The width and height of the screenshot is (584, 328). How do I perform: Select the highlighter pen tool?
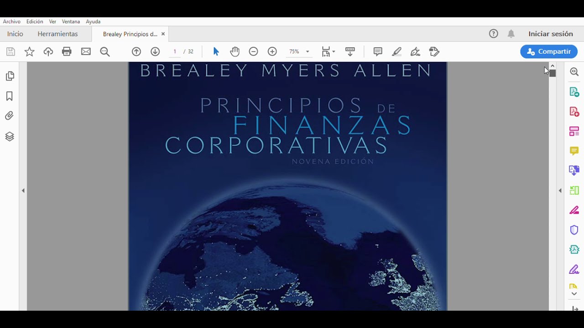(396, 51)
